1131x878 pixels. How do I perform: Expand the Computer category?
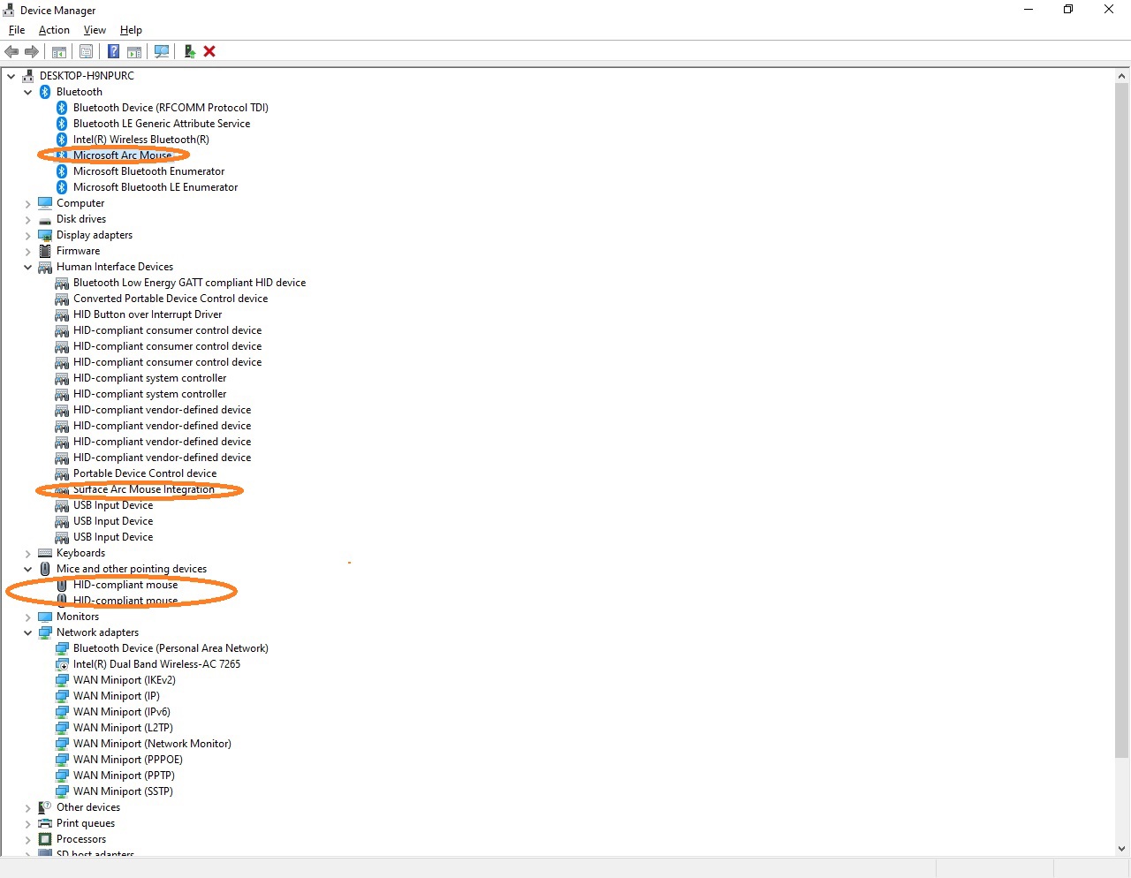tap(28, 203)
